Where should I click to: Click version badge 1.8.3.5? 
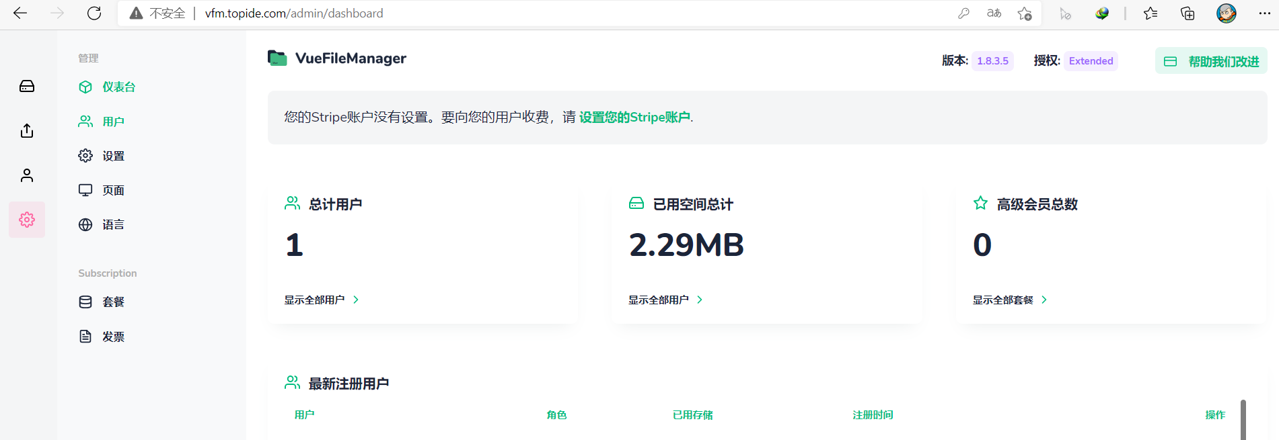[x=992, y=61]
